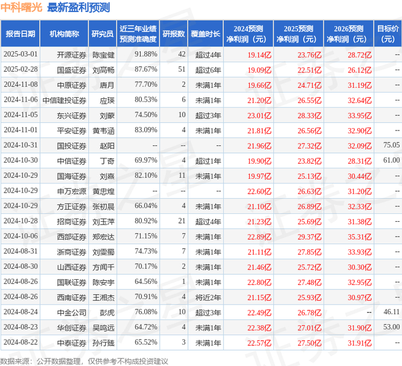Select analyst 唐月
The width and height of the screenshot is (402, 366).
point(107,85)
